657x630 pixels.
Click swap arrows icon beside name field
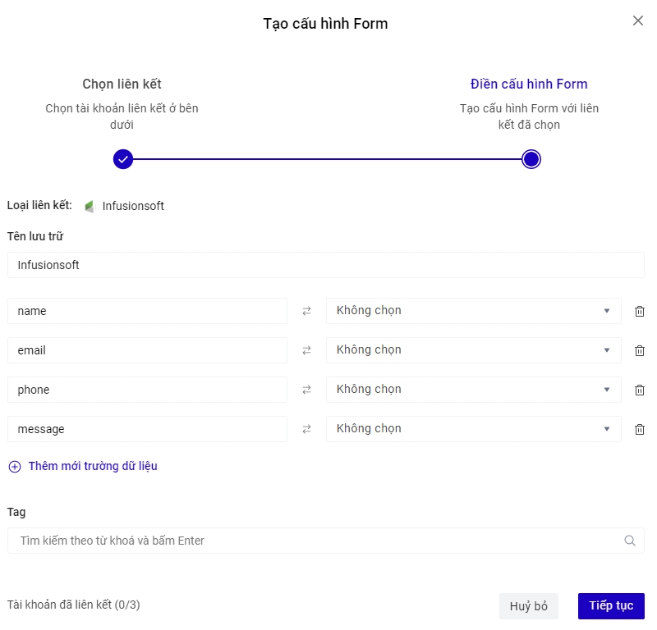click(306, 311)
